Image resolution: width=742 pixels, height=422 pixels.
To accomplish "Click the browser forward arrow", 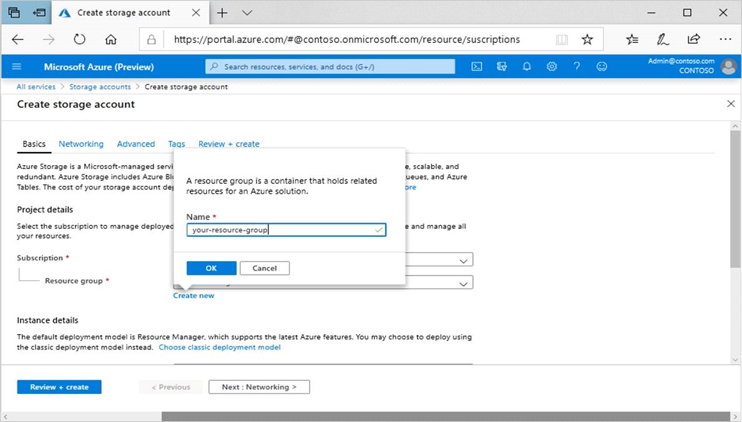I will pyautogui.click(x=48, y=39).
